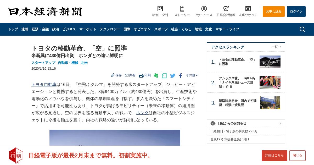
Task: Open 国際 section
Action: (x=127, y=29)
